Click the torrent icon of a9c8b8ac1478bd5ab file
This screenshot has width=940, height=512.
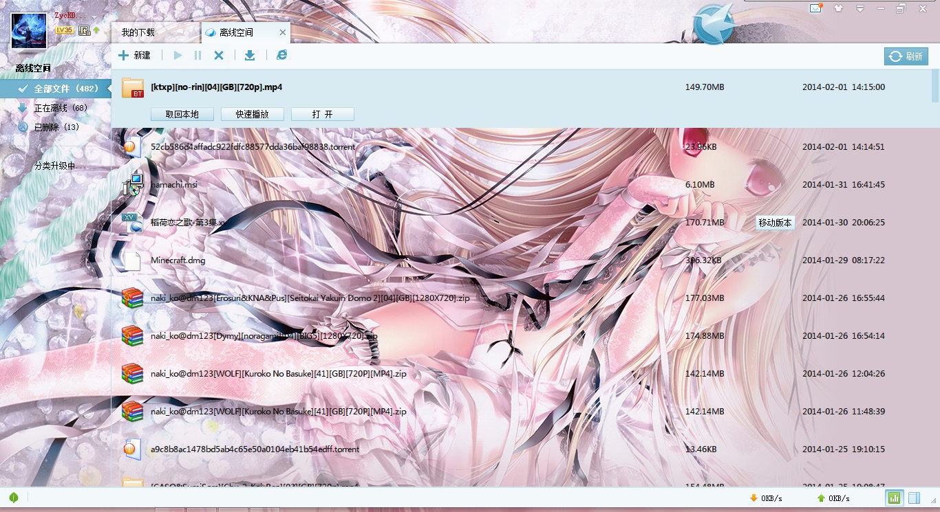(131, 449)
